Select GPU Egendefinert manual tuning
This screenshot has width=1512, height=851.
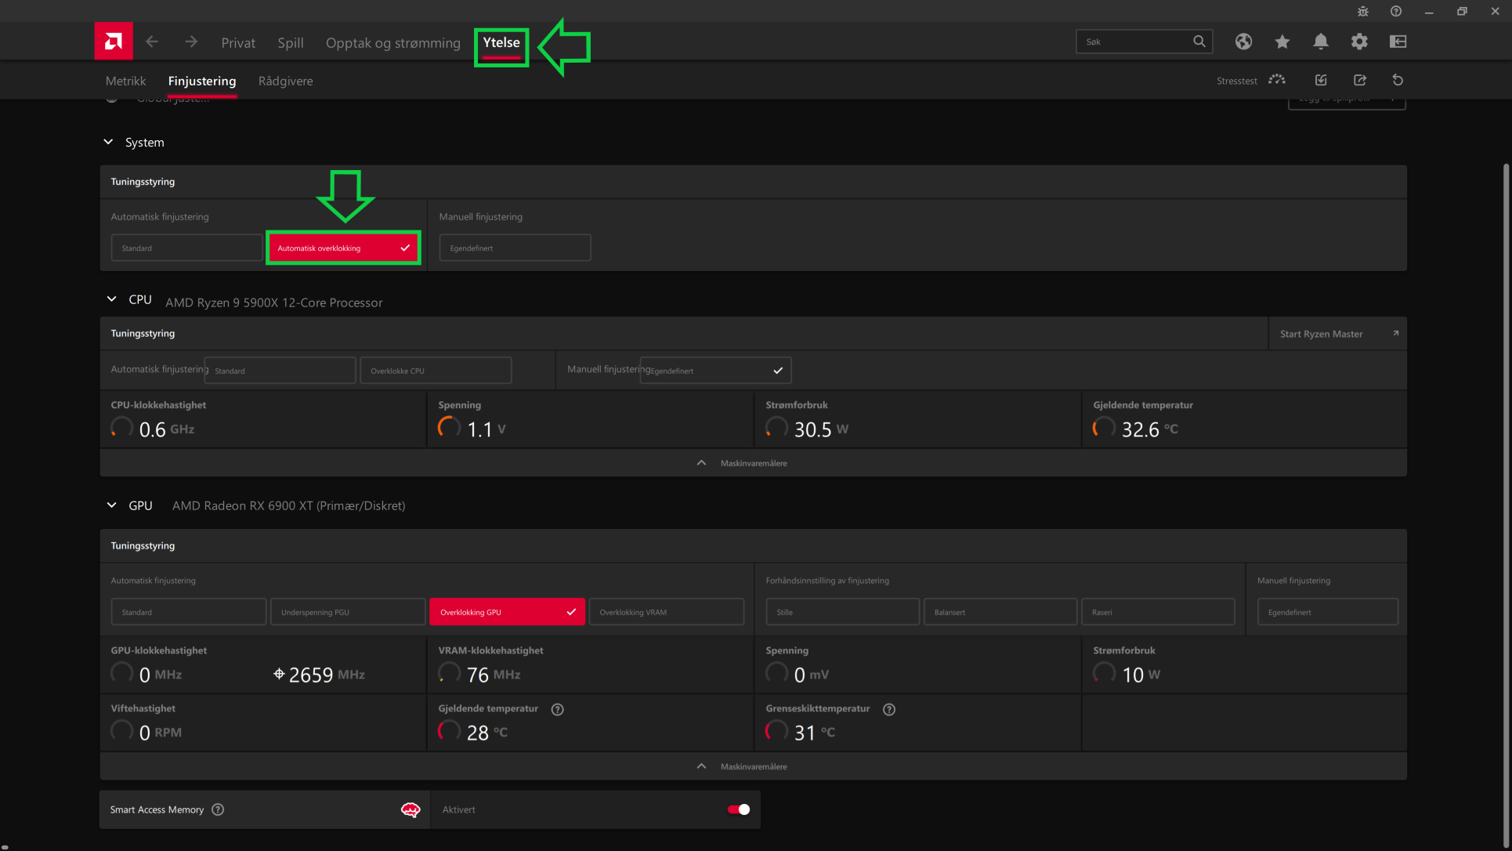(x=1327, y=612)
